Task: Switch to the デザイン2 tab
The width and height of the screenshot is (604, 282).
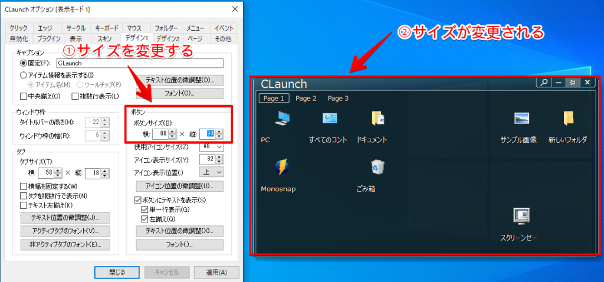Action: pos(168,38)
